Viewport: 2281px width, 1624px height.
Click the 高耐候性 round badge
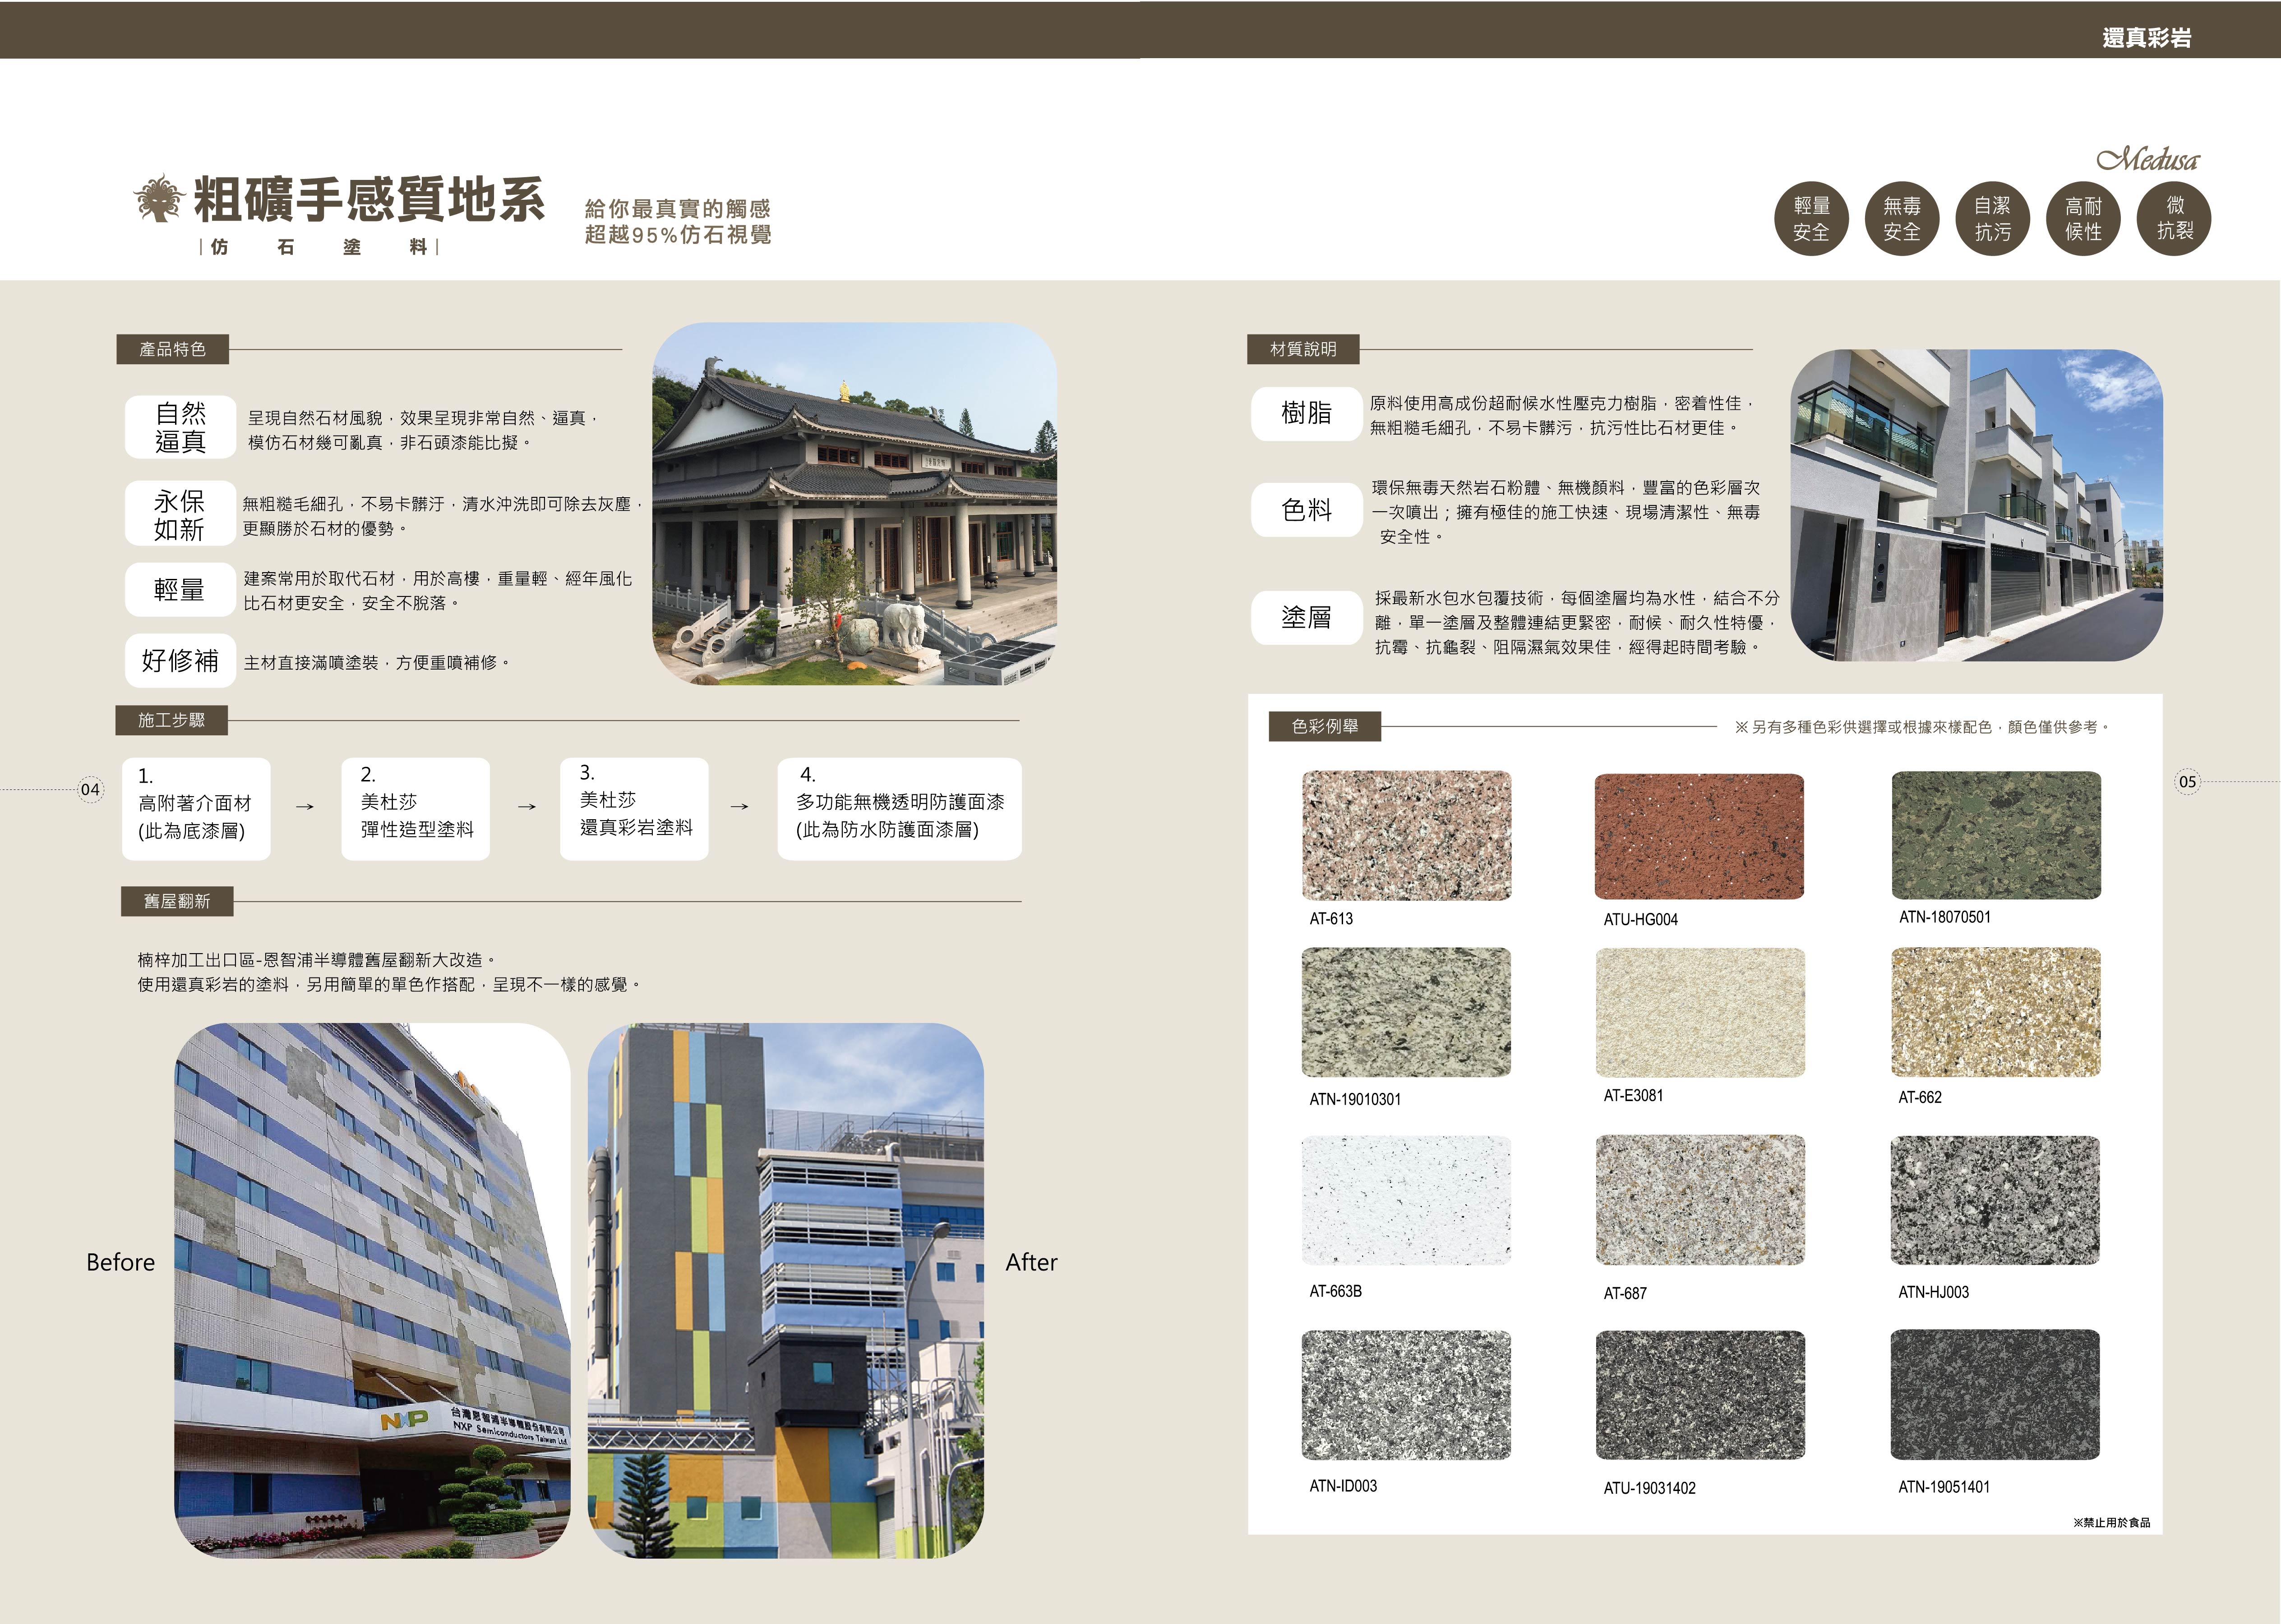pyautogui.click(x=2084, y=219)
